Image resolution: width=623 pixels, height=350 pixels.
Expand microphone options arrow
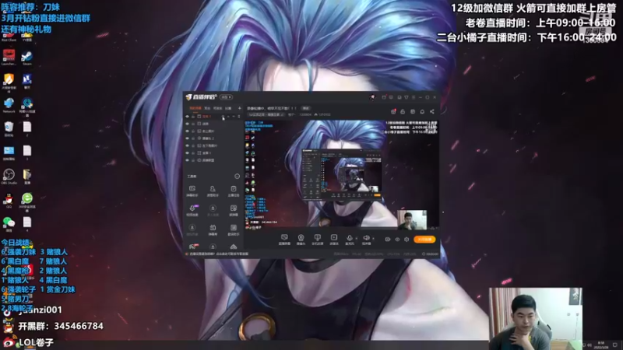[x=357, y=238]
